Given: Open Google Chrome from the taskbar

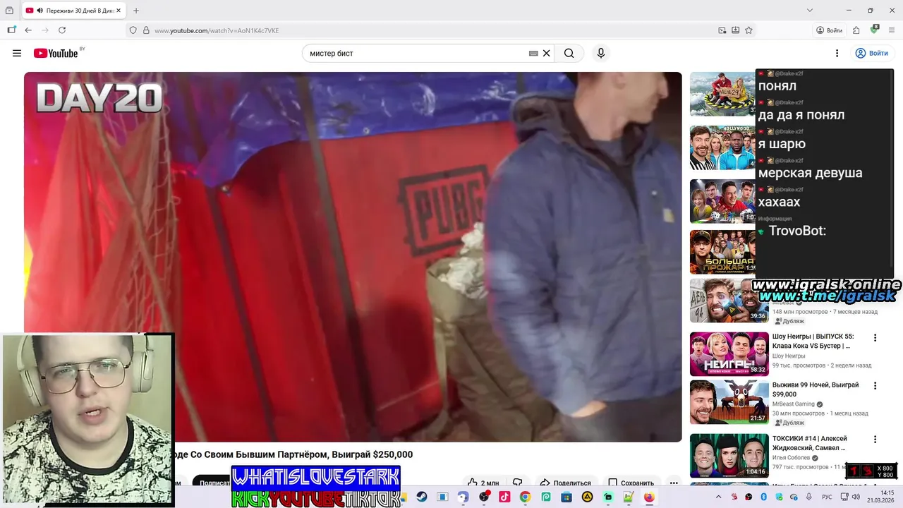Looking at the screenshot, I should pos(525,497).
